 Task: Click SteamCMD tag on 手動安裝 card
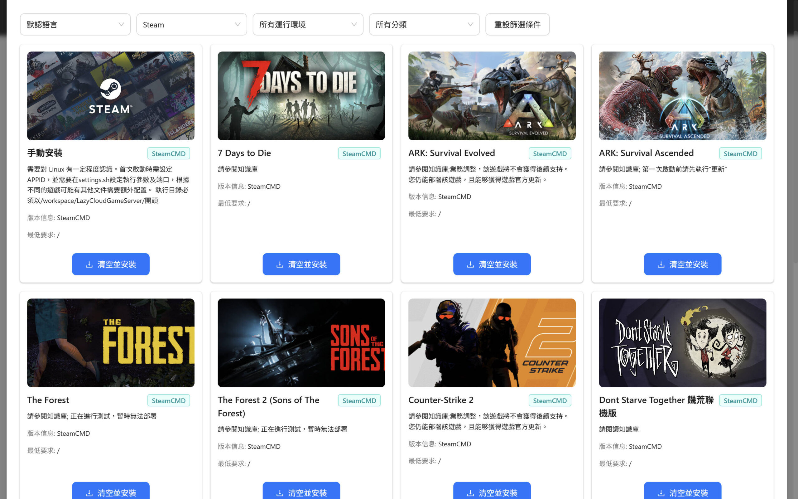[169, 153]
